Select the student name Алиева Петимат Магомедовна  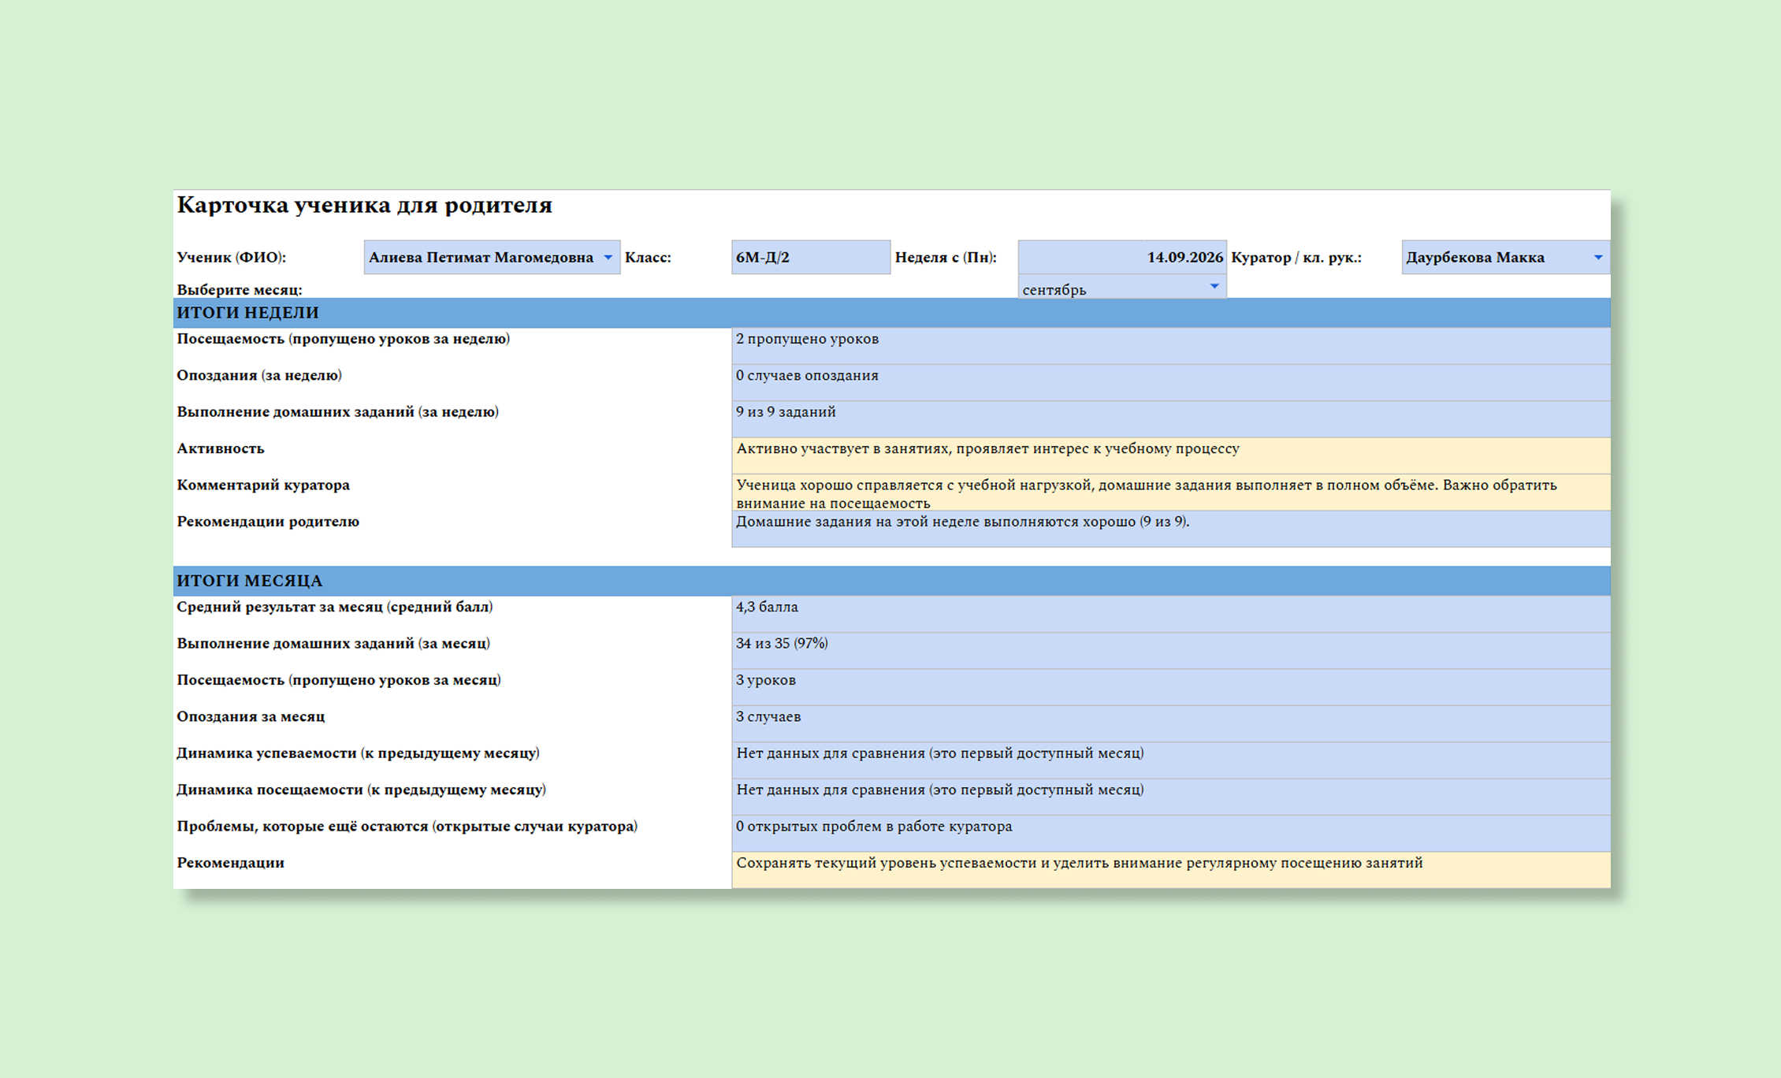tap(482, 258)
